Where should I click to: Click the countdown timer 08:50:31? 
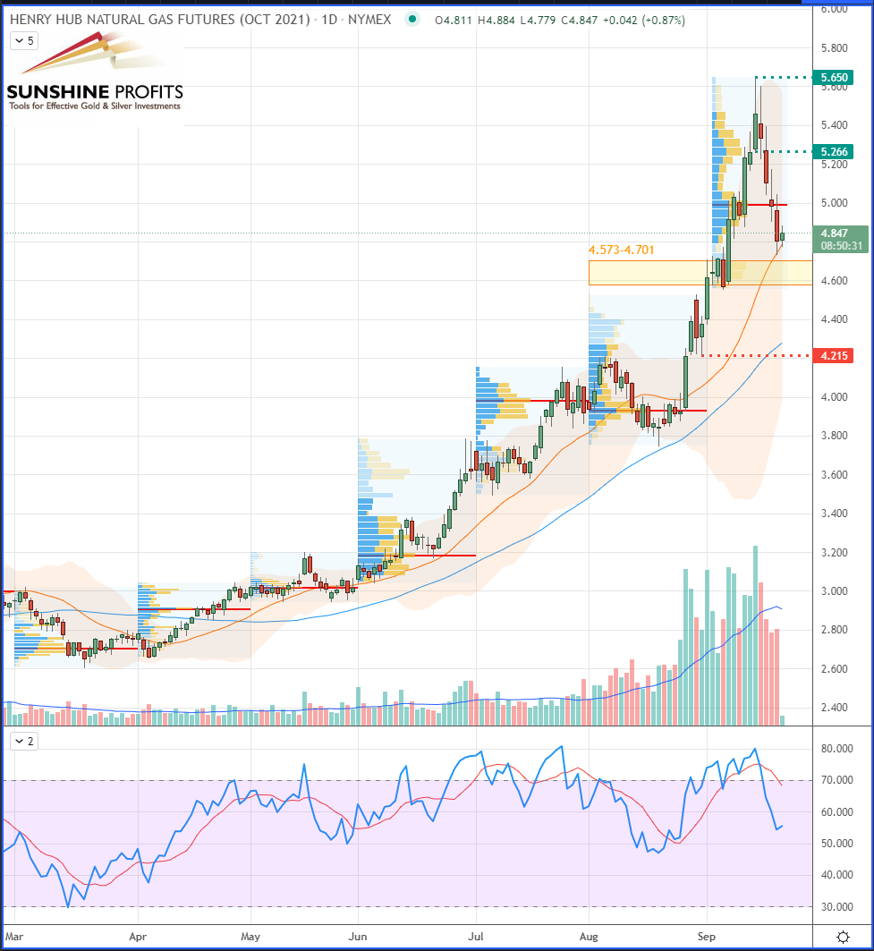[841, 246]
